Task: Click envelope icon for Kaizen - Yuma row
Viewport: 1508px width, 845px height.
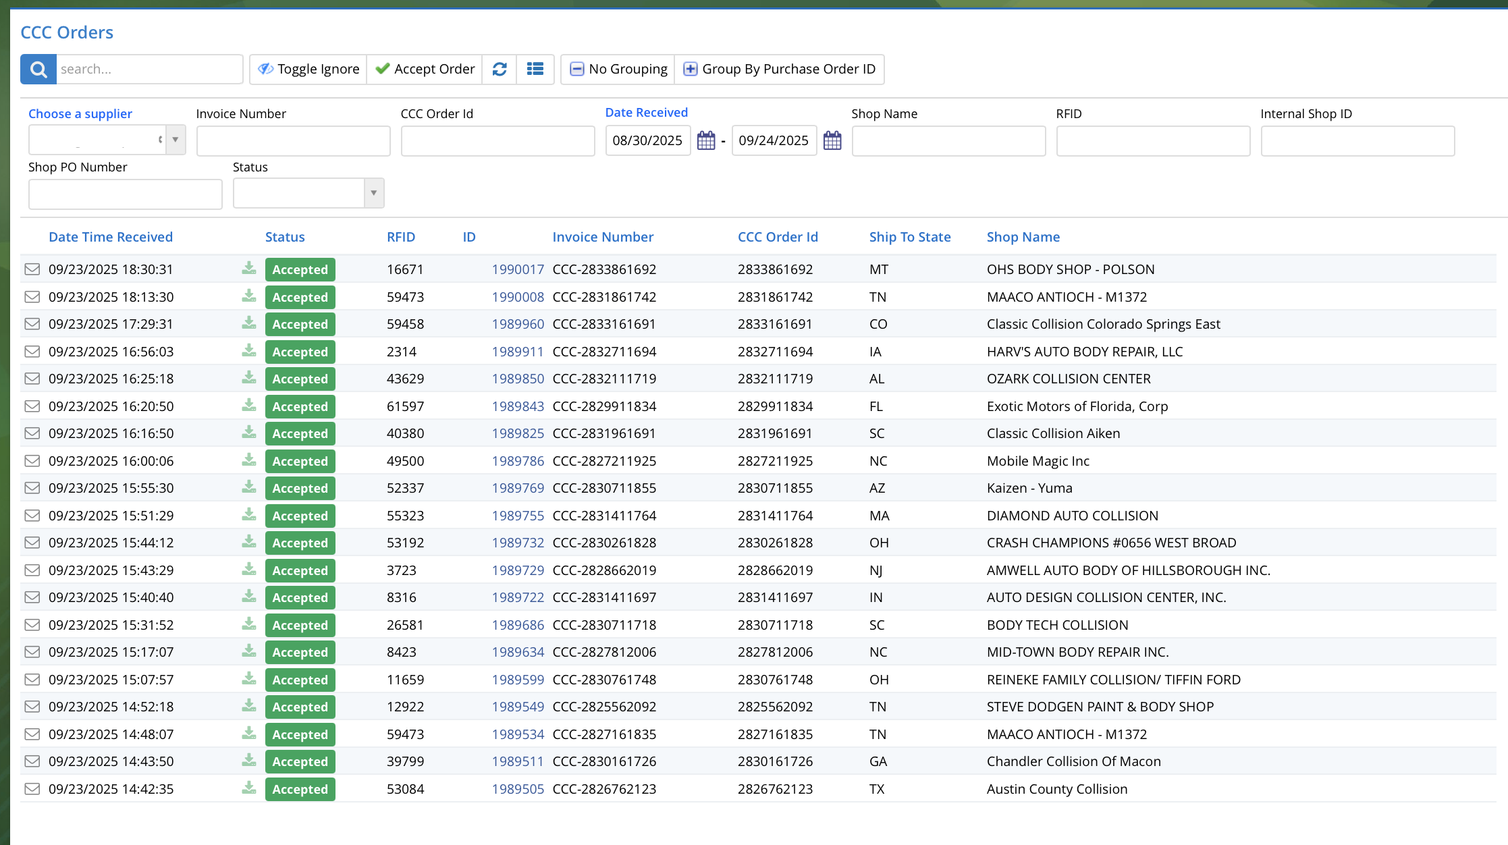Action: coord(32,488)
